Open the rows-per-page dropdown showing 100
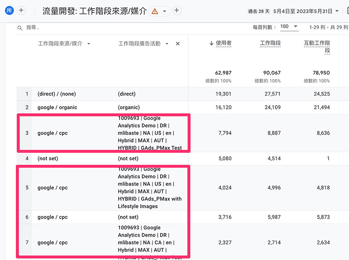This screenshot has width=349, height=260. coord(289,27)
